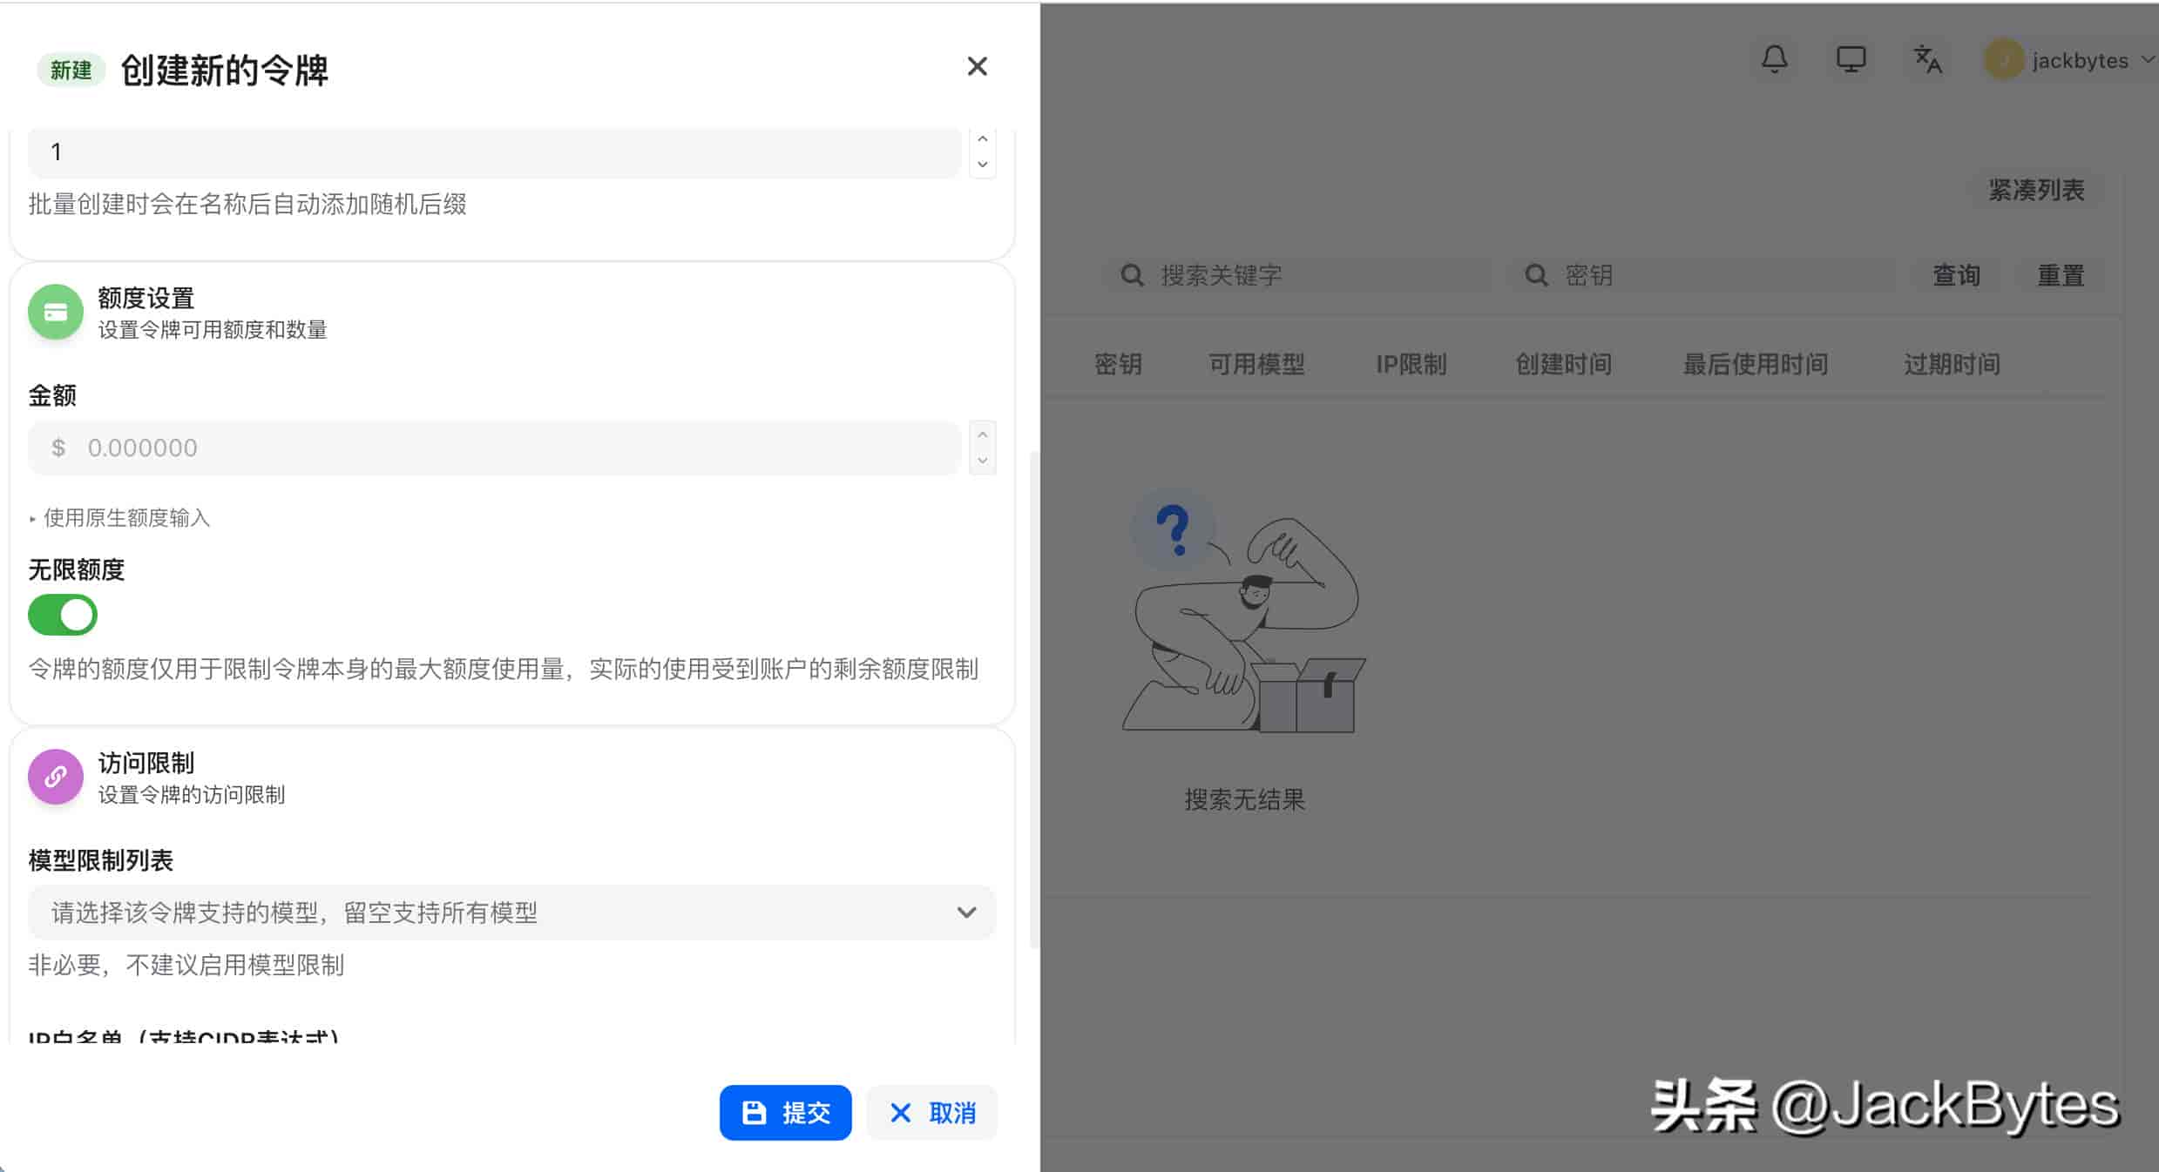Increase the 金额 amount with up arrow
The width and height of the screenshot is (2159, 1172).
(983, 434)
